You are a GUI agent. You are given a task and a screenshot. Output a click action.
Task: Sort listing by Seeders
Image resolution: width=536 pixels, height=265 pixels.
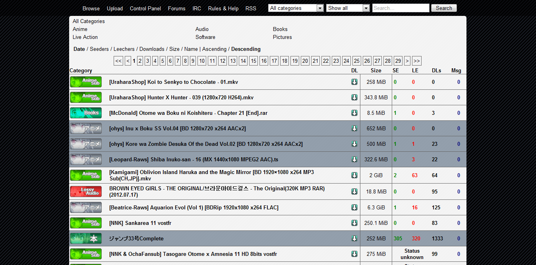pyautogui.click(x=99, y=49)
